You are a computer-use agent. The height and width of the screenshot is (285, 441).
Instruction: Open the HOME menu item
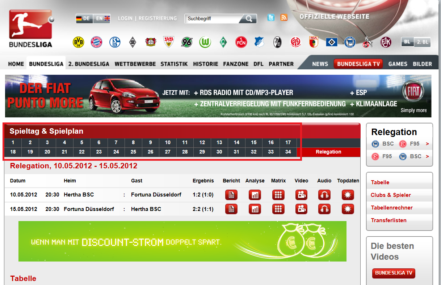(16, 64)
